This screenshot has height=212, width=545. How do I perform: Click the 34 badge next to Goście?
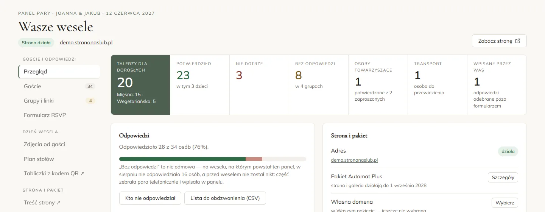90,86
